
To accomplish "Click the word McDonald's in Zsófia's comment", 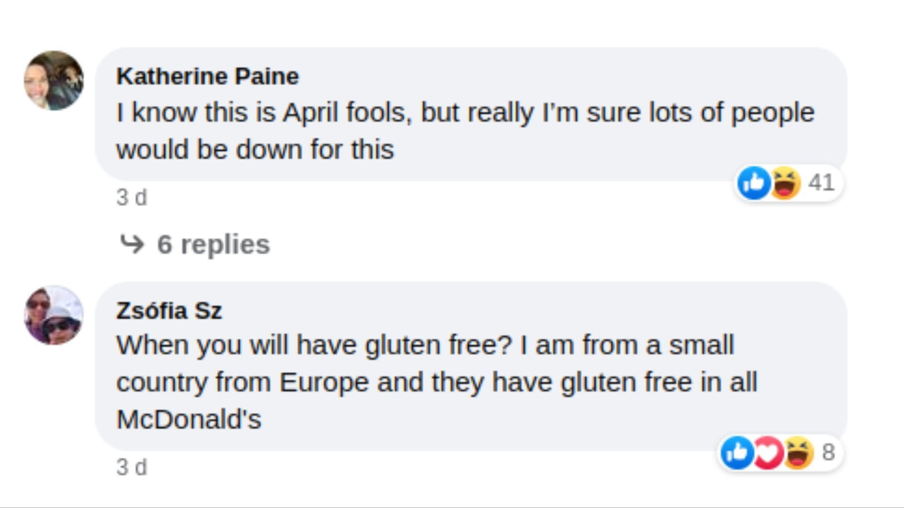I will [x=188, y=419].
